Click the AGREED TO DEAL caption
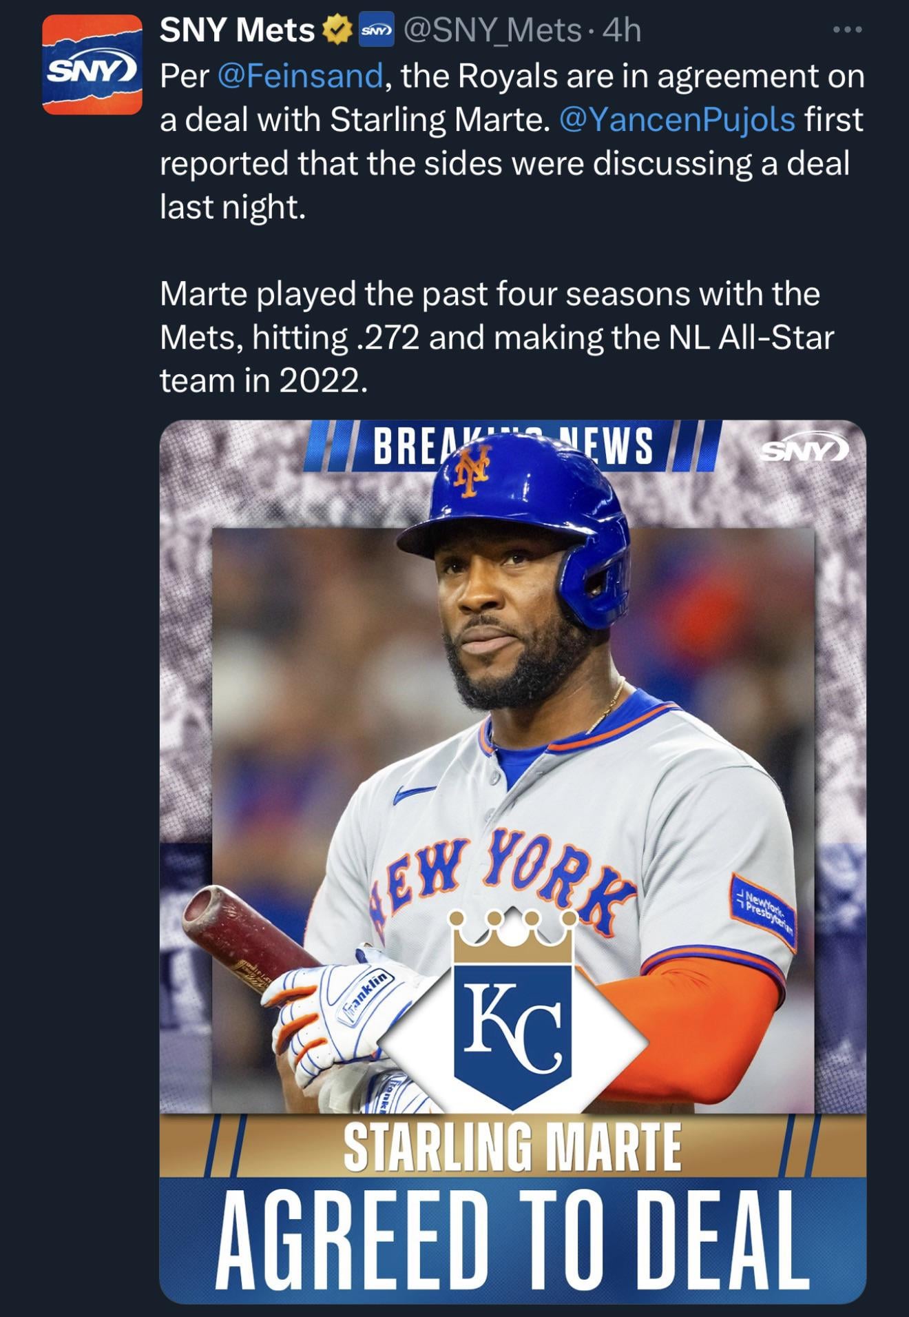 pyautogui.click(x=512, y=1239)
